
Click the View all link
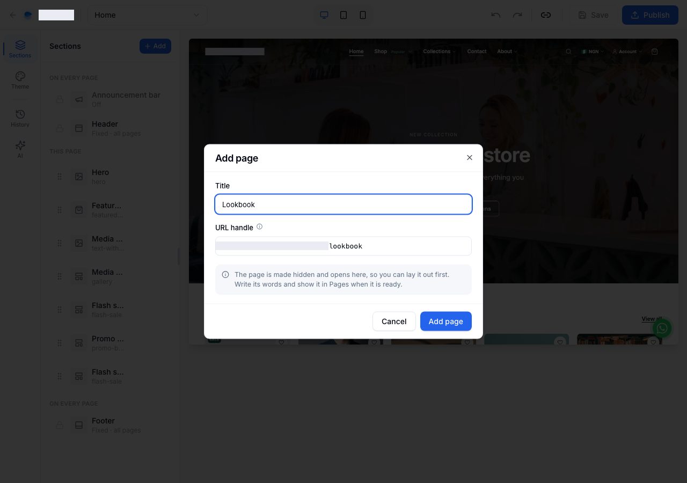tap(652, 319)
